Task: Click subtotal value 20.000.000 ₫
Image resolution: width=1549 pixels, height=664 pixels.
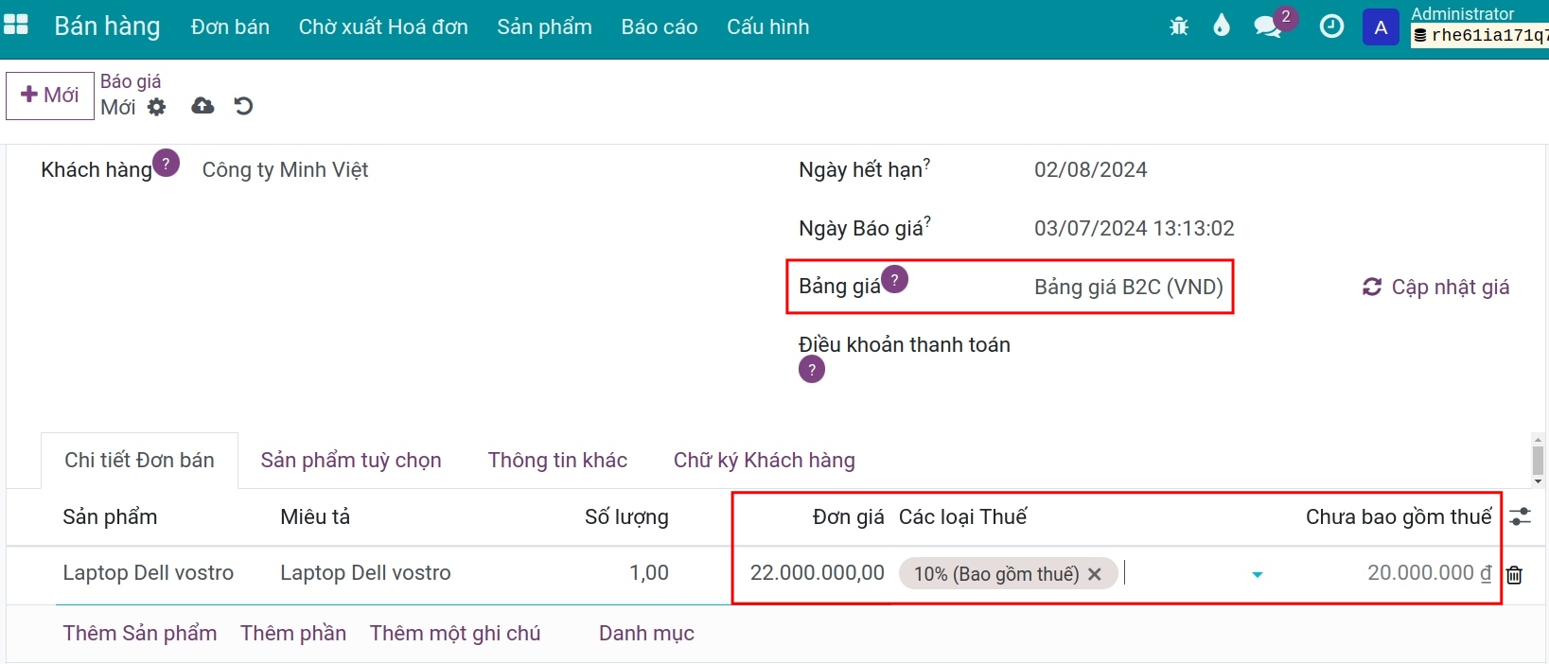Action: point(1430,573)
